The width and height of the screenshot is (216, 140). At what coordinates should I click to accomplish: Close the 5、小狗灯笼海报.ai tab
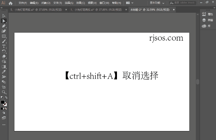[66, 10]
